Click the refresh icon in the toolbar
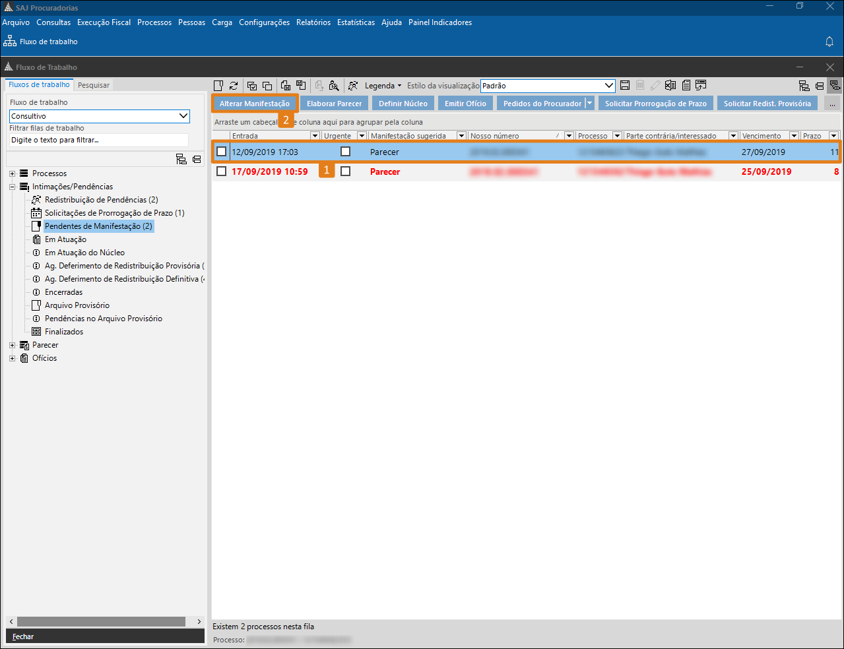 click(x=234, y=86)
